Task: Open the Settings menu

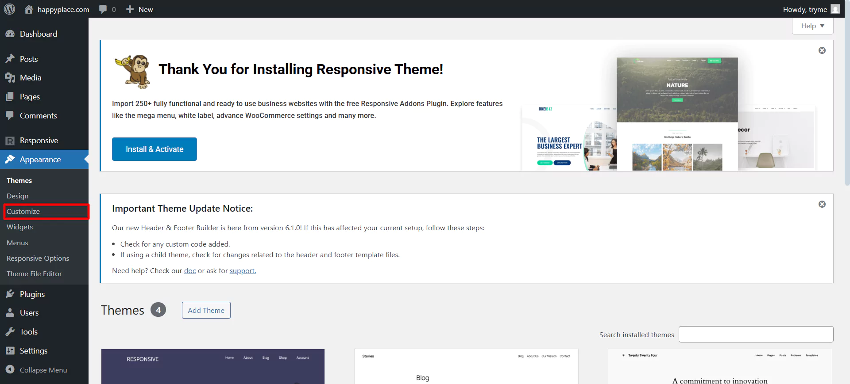Action: click(44, 350)
